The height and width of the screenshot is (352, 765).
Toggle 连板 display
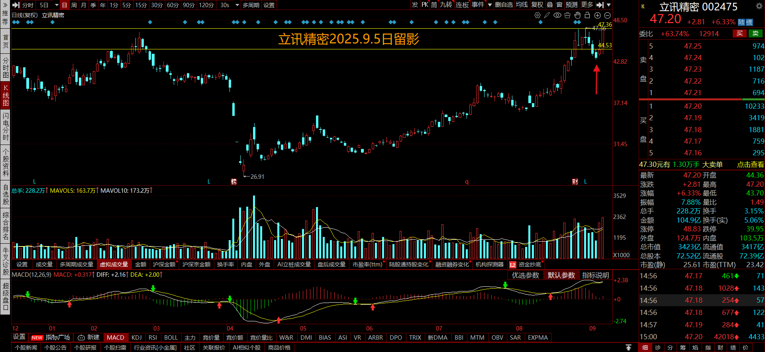[x=462, y=5]
